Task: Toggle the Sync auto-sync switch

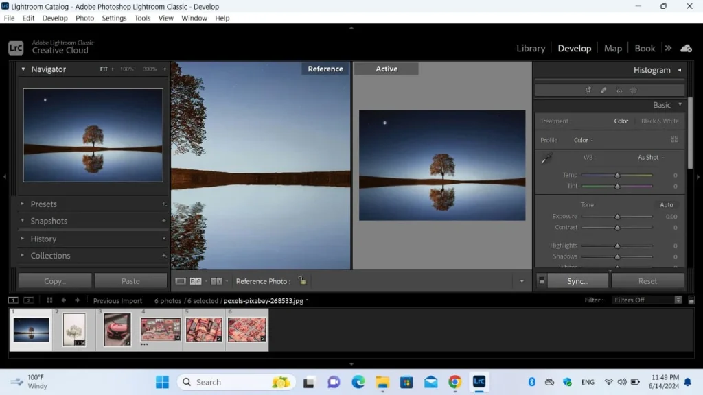Action: pyautogui.click(x=541, y=281)
